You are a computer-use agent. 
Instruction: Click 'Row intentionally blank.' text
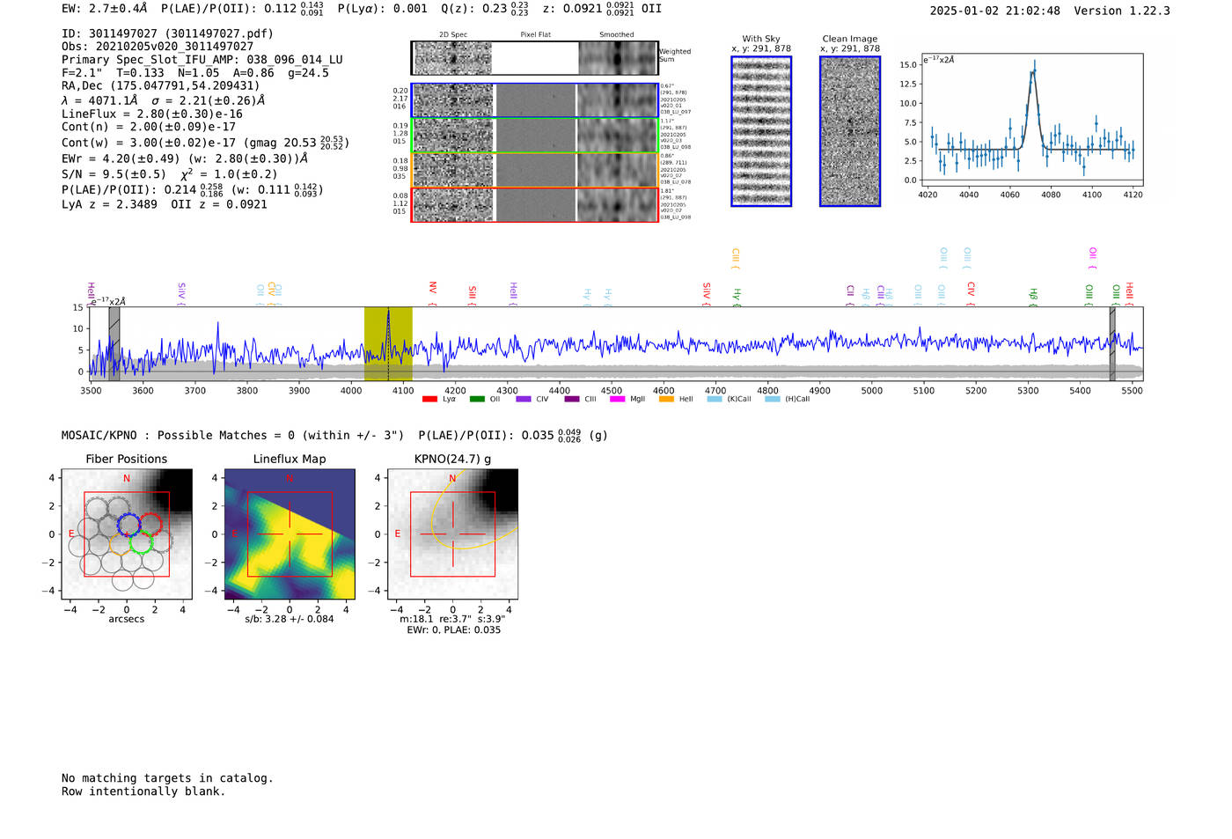point(143,791)
